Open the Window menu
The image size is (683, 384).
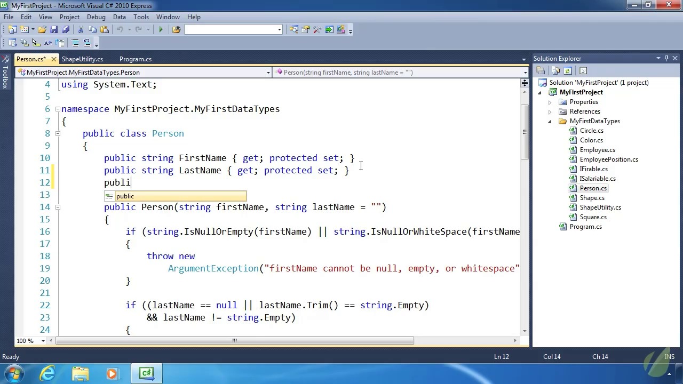pos(168,17)
